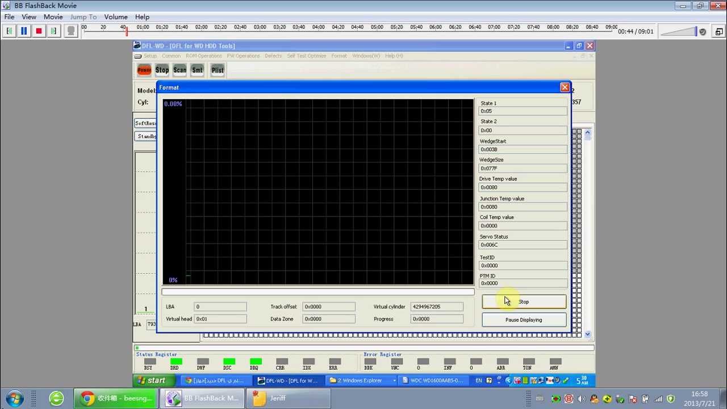The image size is (727, 409).
Task: Click the Virtual cylinder value field
Action: coord(437,307)
